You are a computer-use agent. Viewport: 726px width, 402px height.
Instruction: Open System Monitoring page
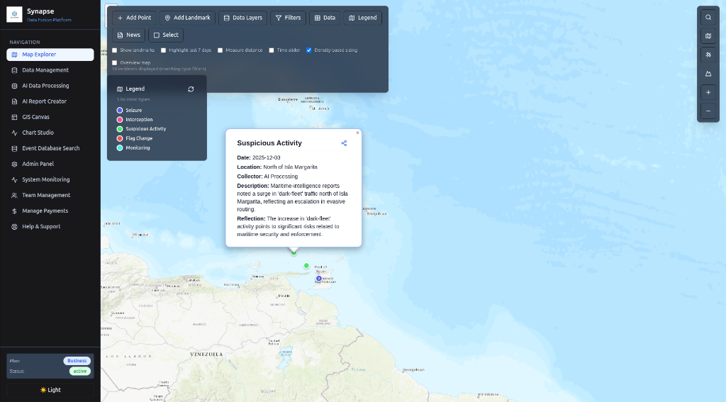50,179
